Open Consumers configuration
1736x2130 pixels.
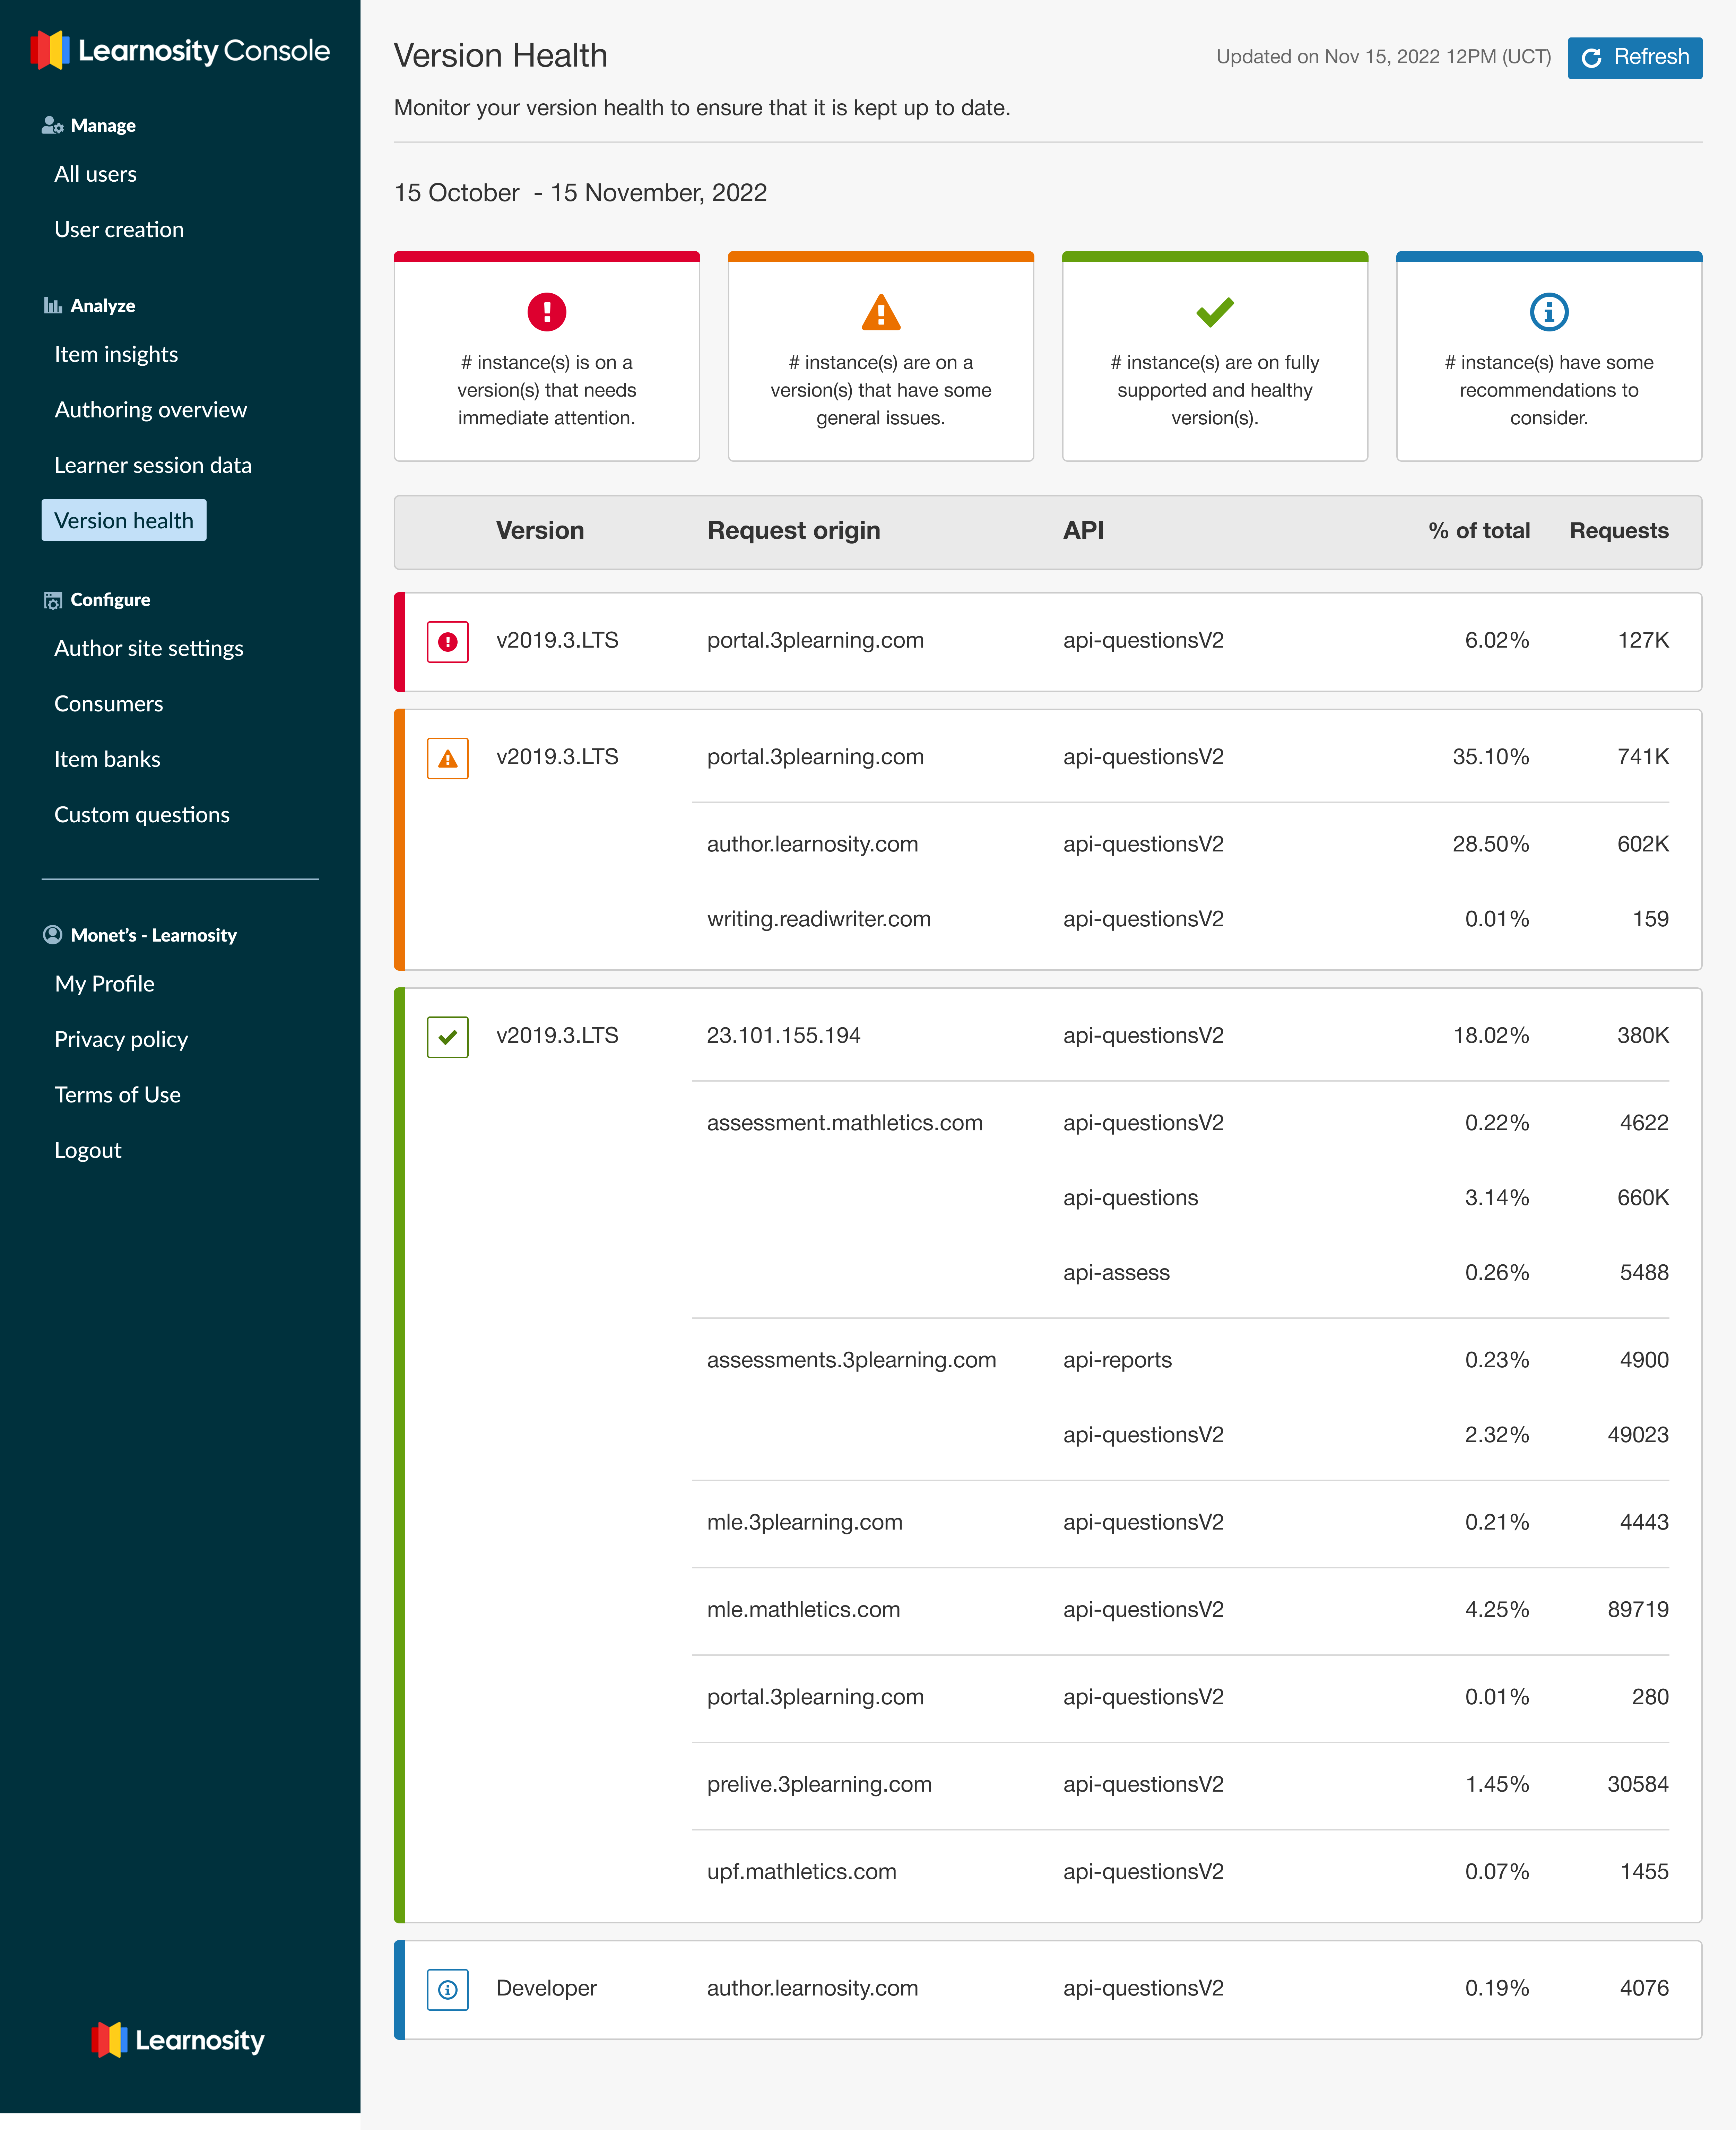click(x=108, y=704)
